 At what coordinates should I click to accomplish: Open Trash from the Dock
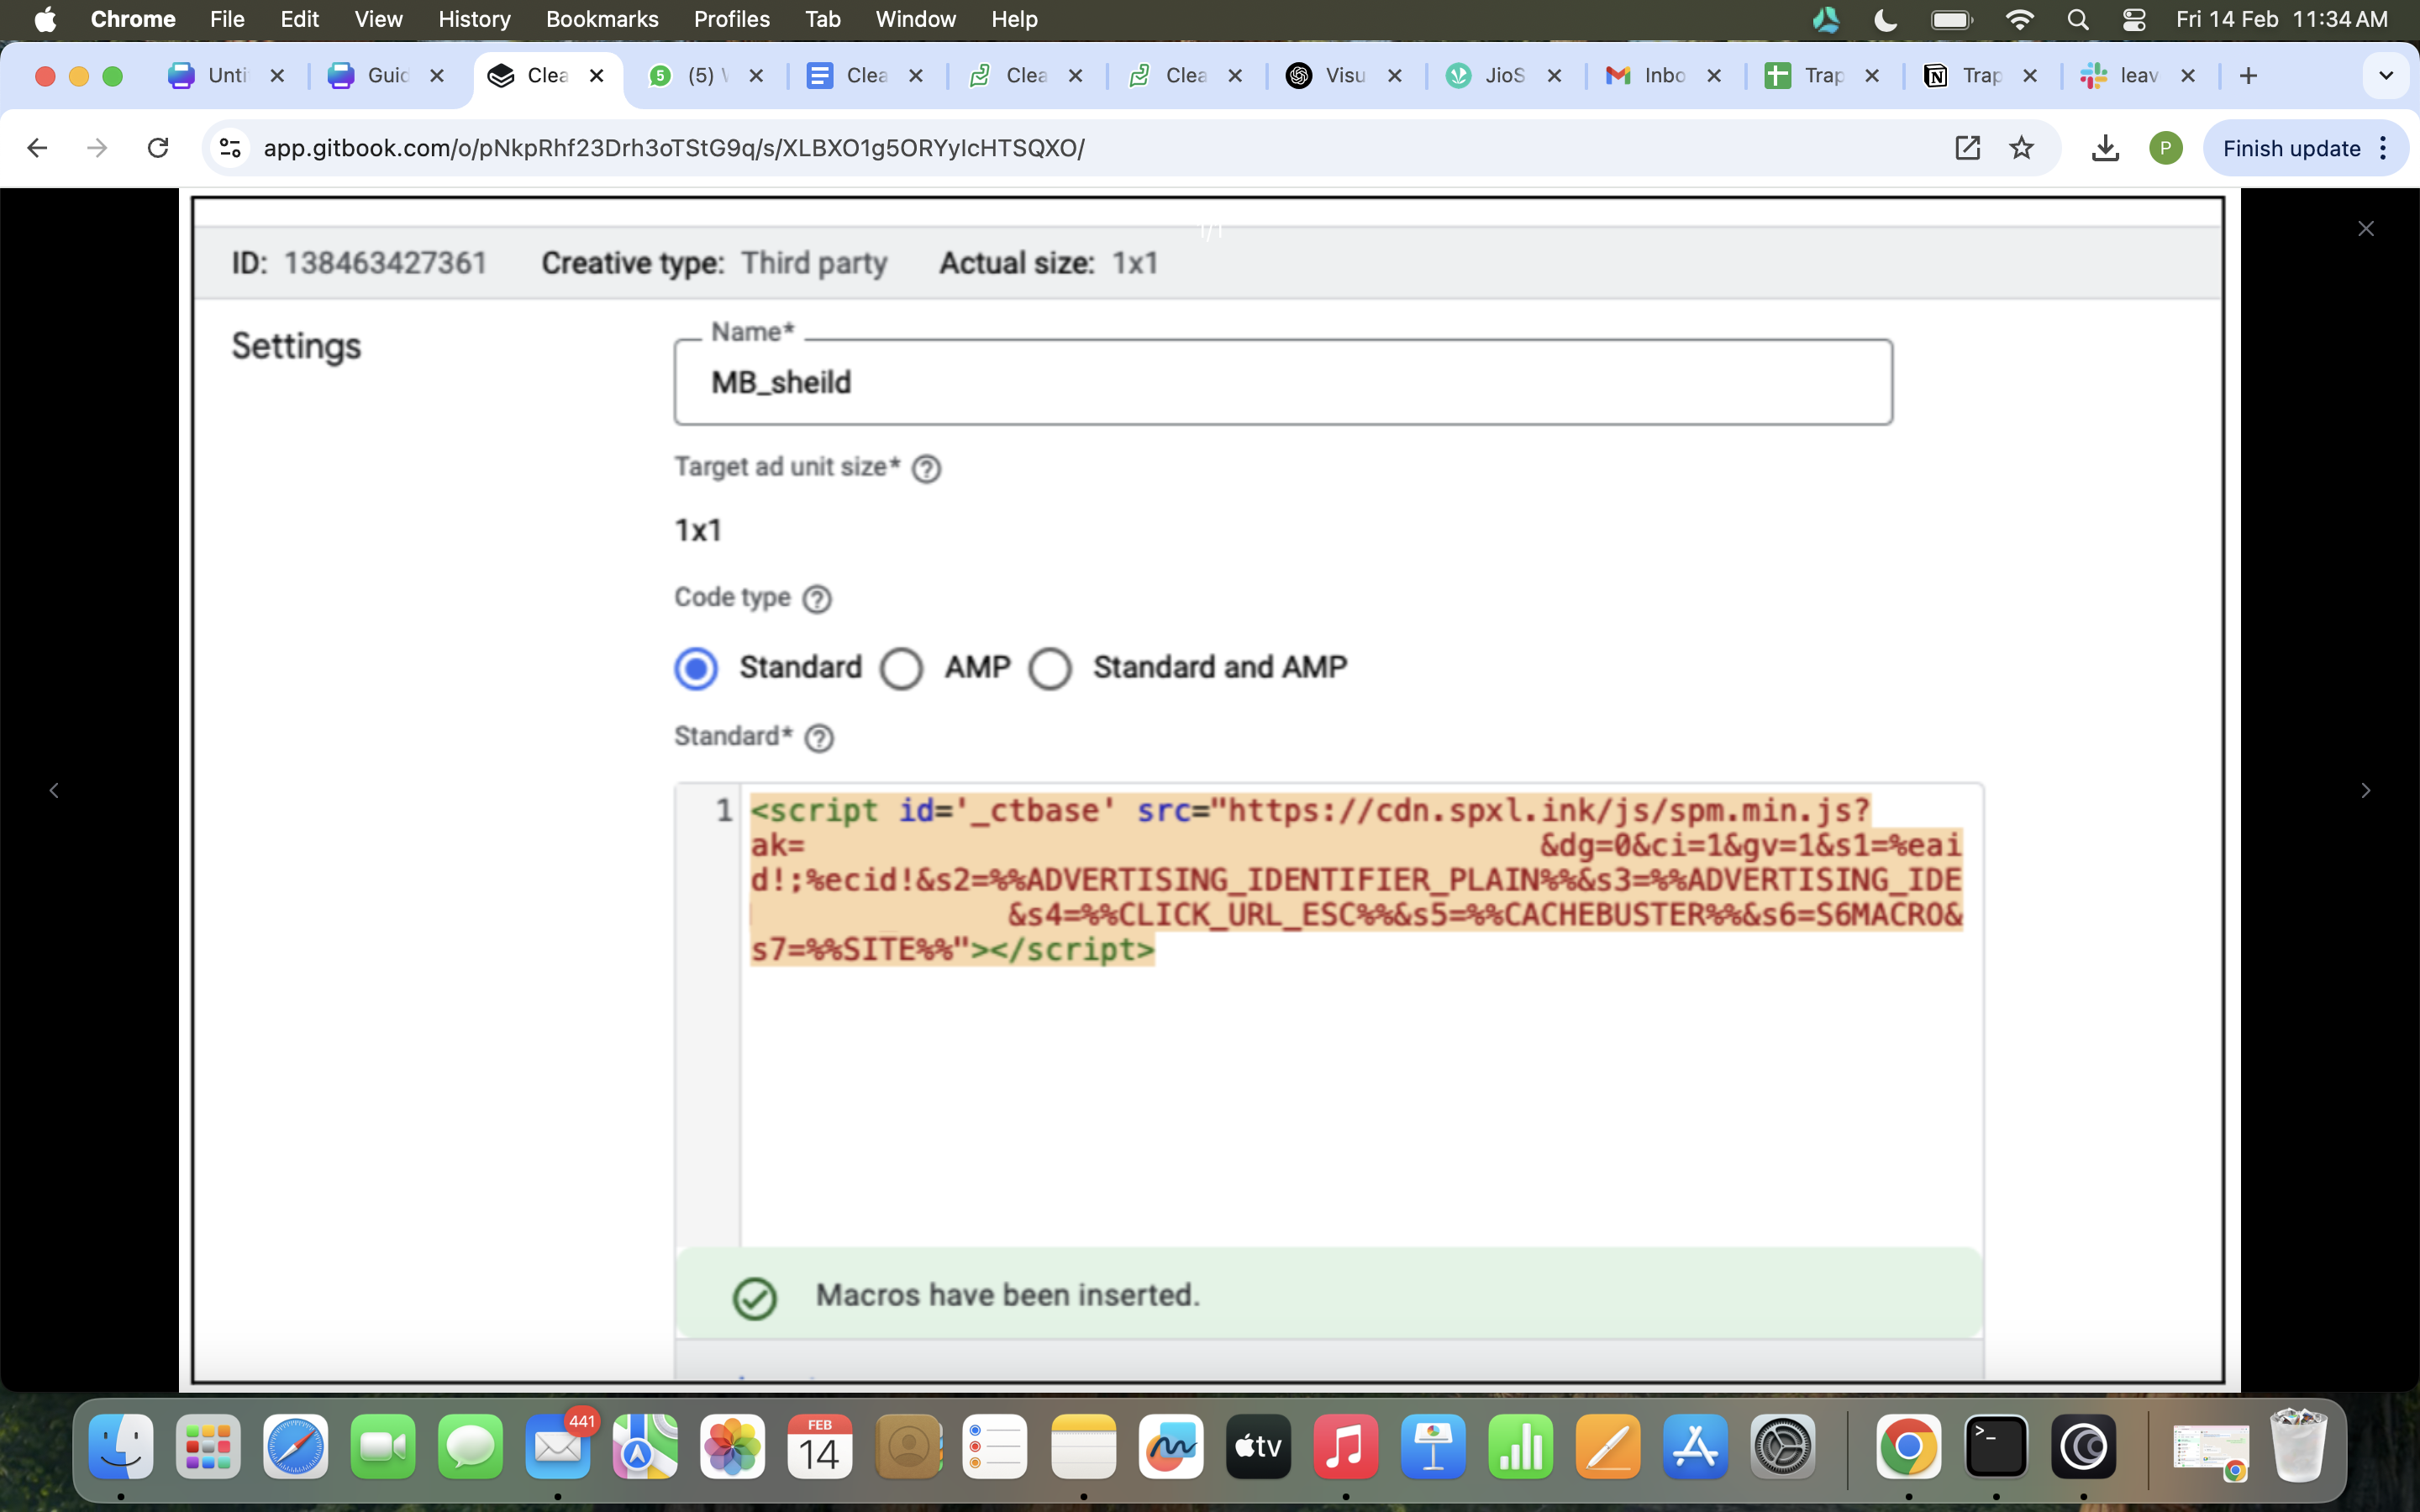2298,1446
